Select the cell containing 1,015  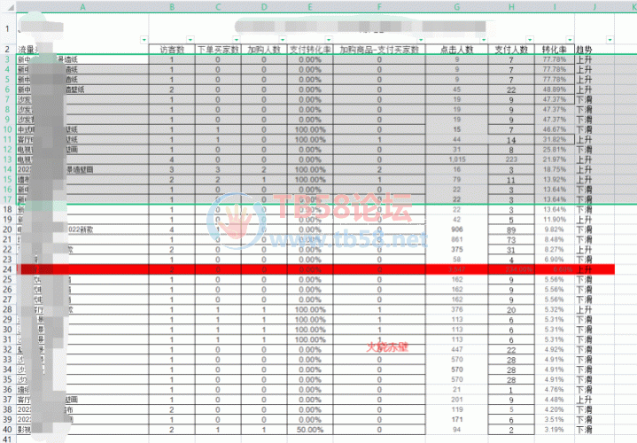point(456,159)
